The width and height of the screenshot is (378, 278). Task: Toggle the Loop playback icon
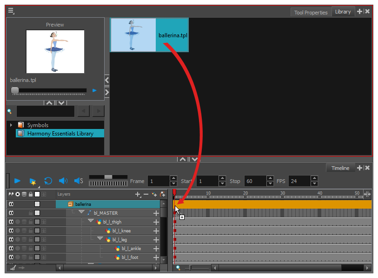click(x=48, y=181)
